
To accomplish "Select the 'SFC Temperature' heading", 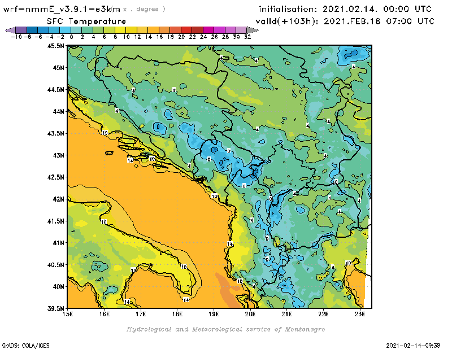I will [86, 21].
